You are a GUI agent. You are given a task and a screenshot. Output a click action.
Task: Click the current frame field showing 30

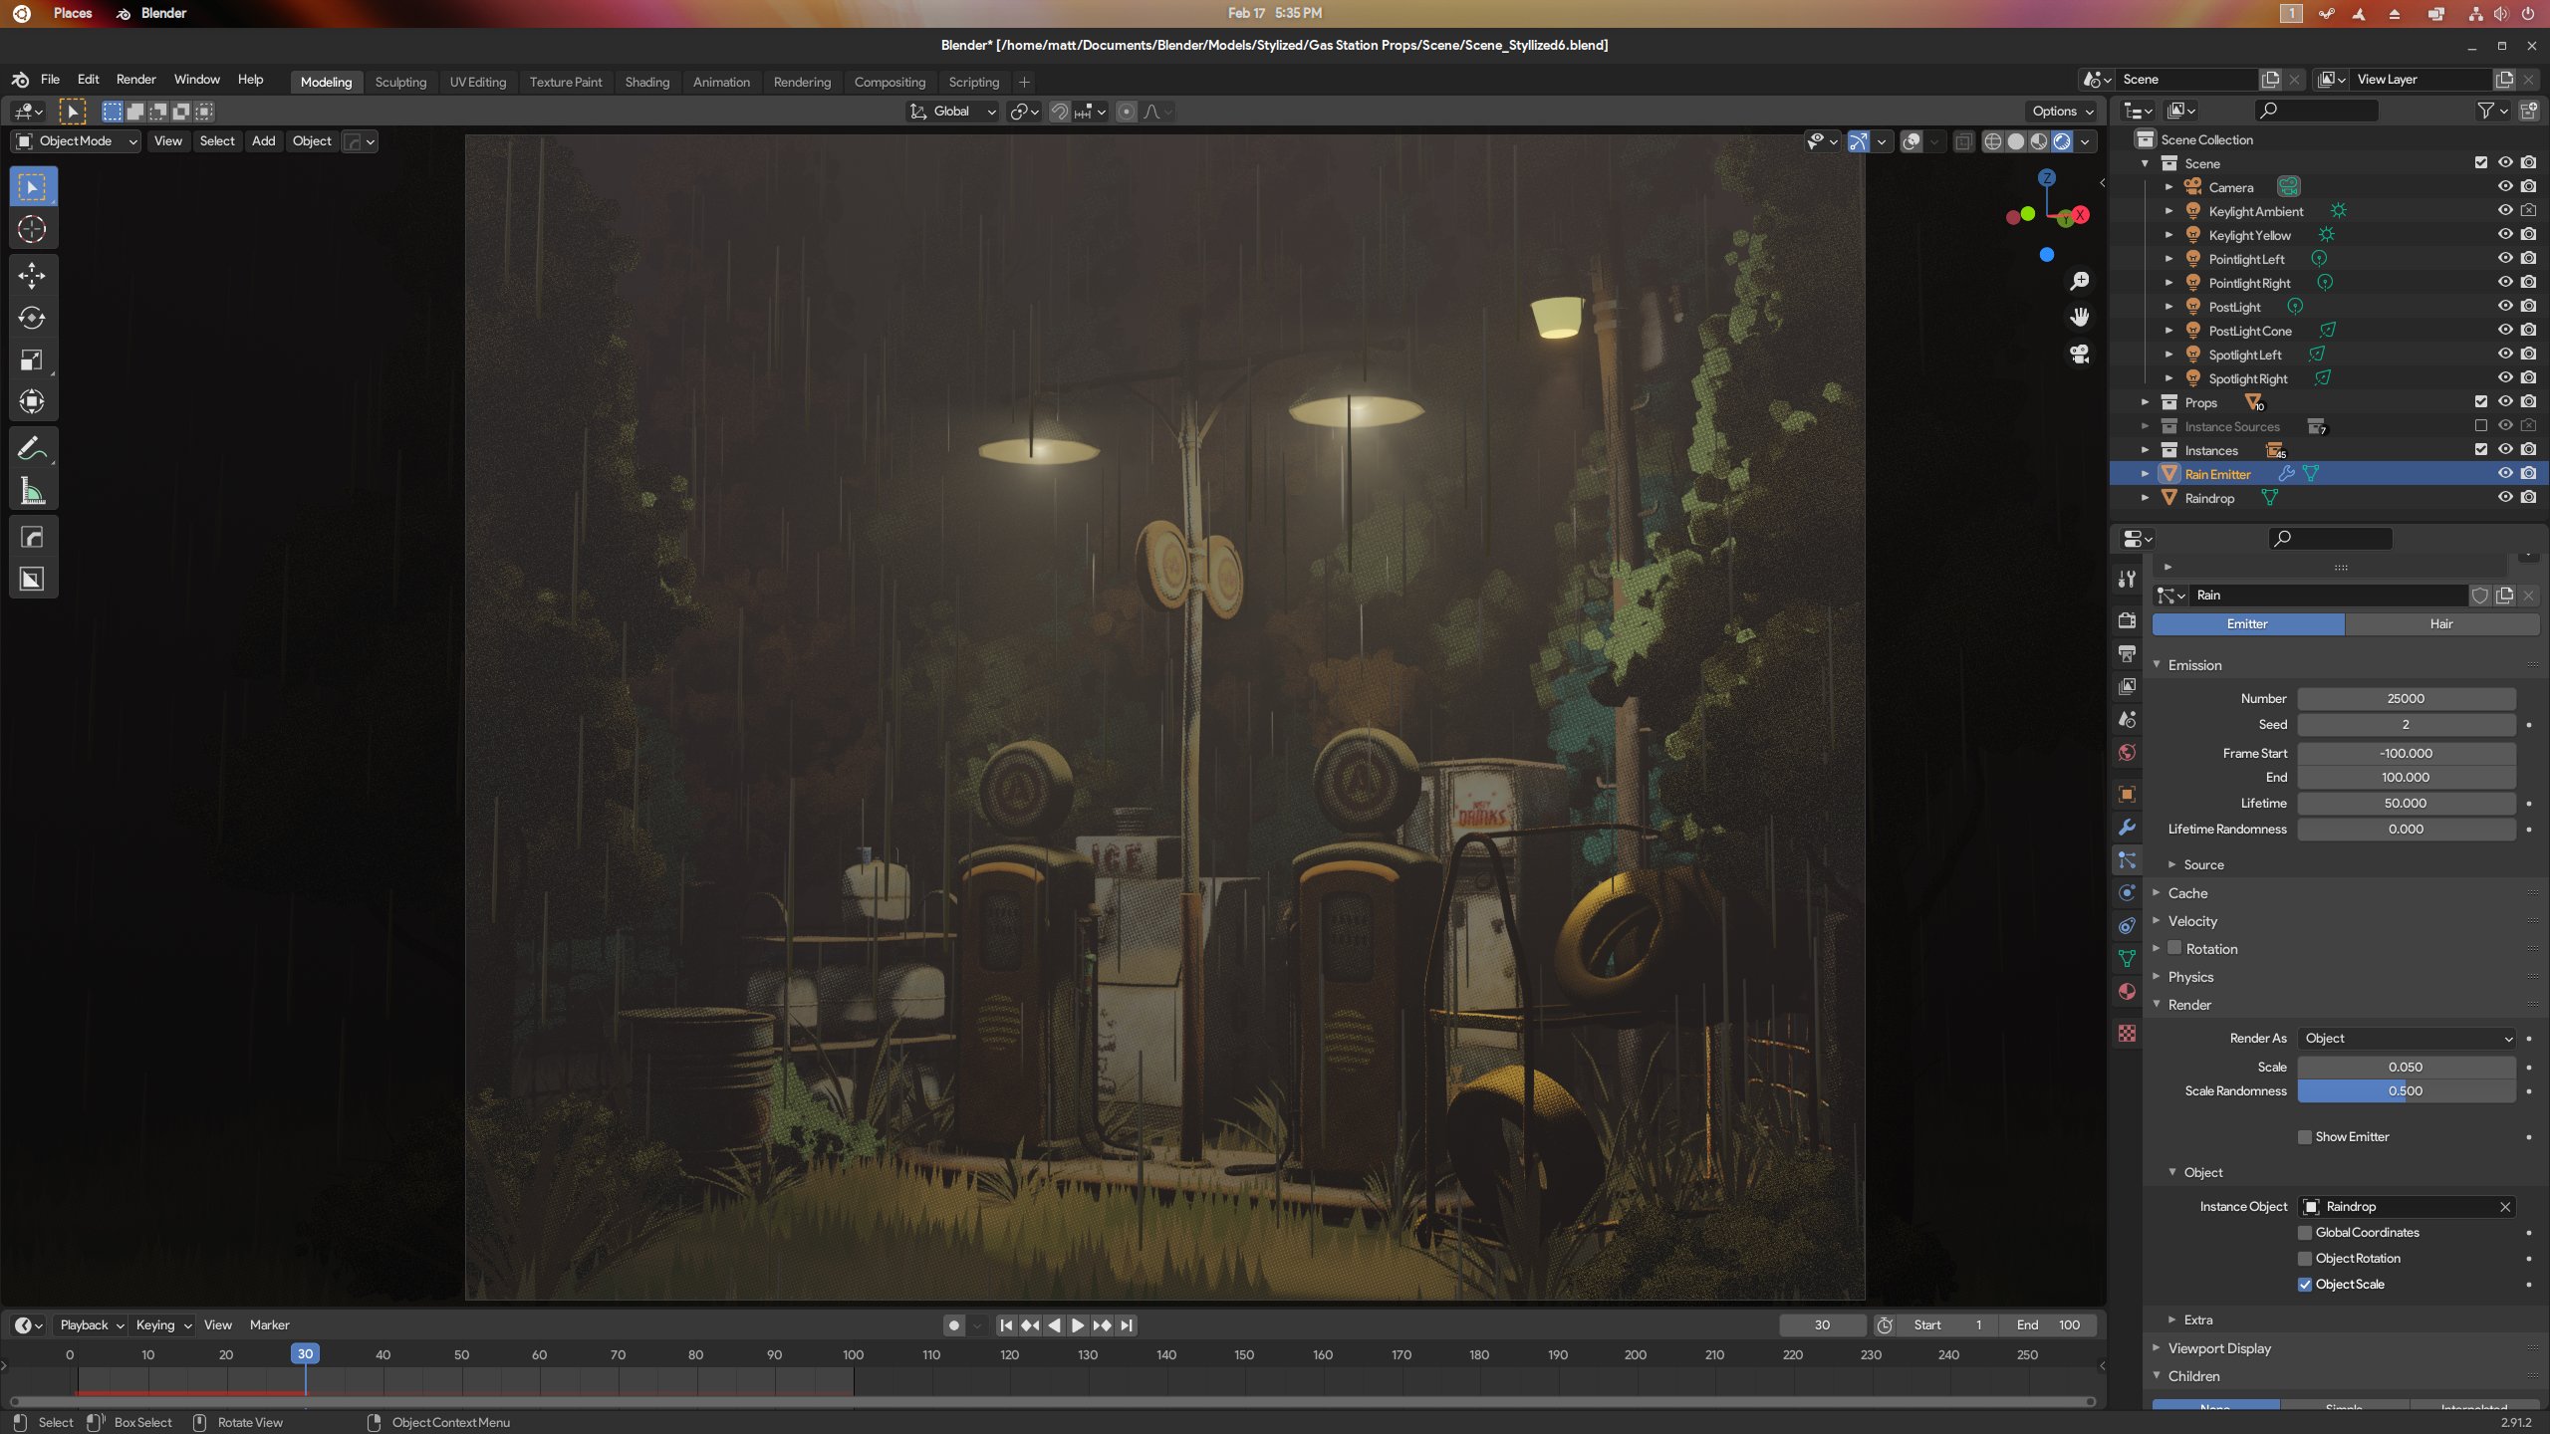1823,1325
